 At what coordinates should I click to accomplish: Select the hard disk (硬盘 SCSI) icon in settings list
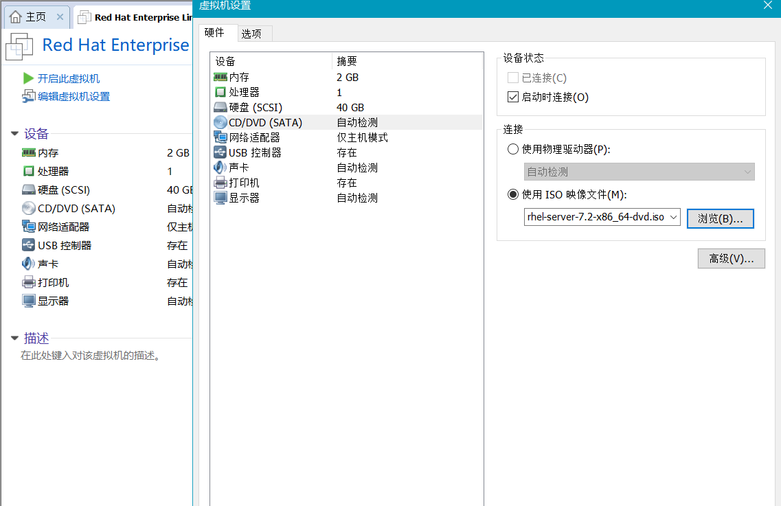(220, 108)
